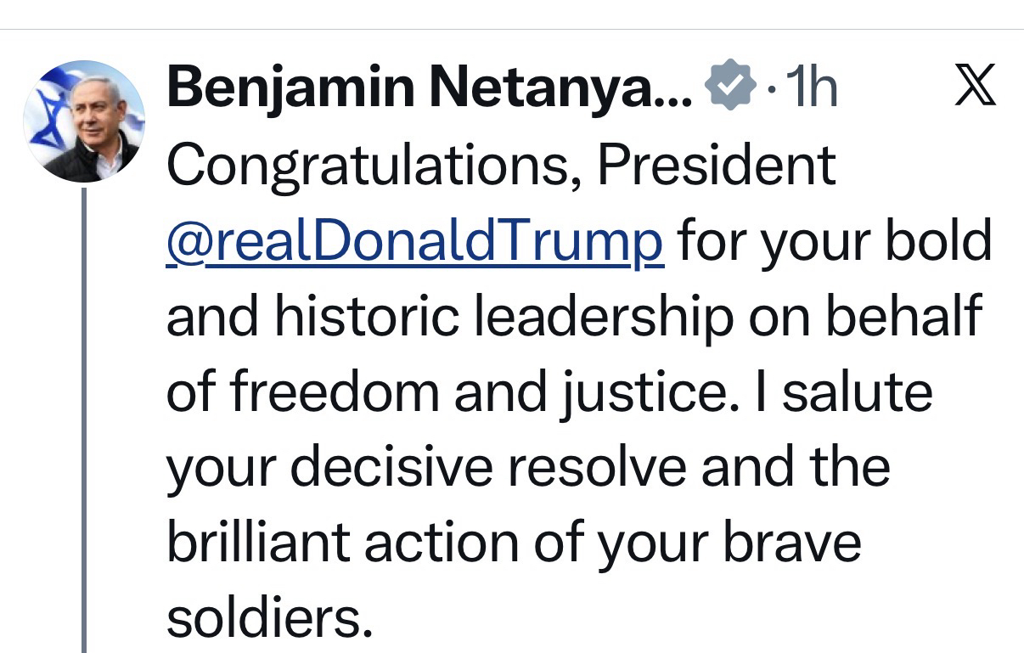Click the word "soldiers." ending the tweet
This screenshot has width=1024, height=653.
[269, 617]
